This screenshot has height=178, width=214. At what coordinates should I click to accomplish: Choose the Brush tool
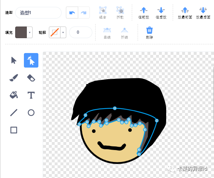tap(14, 78)
